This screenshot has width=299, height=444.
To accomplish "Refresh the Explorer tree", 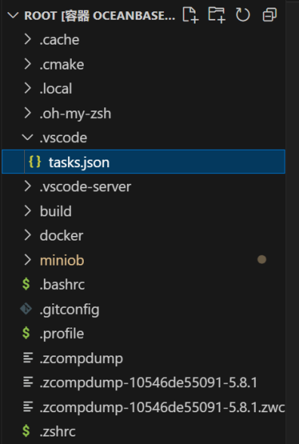I will pyautogui.click(x=243, y=14).
